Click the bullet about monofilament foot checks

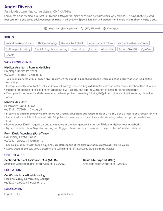tap(80, 86)
